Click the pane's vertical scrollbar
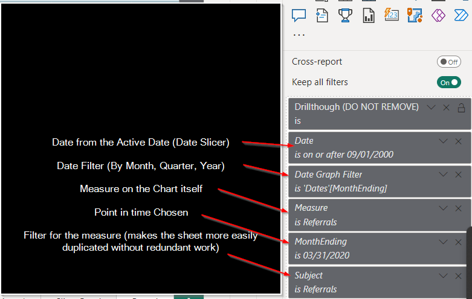The width and height of the screenshot is (472, 299). tap(470, 263)
